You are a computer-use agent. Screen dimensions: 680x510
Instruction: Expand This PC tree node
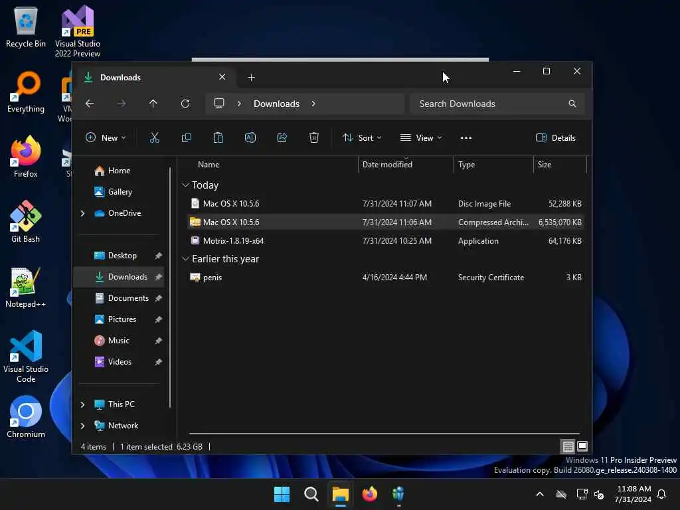83,404
